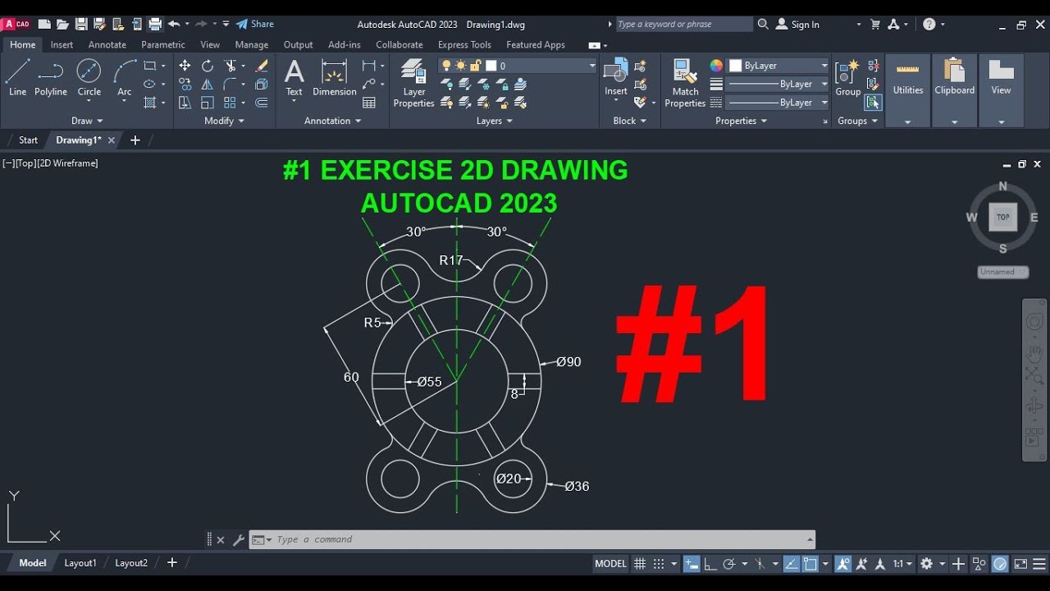Expand the Properties panel
The height and width of the screenshot is (591, 1050).
(741, 121)
